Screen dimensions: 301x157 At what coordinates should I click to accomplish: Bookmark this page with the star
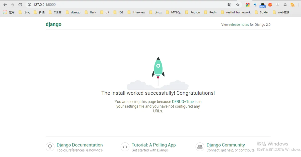point(238,5)
